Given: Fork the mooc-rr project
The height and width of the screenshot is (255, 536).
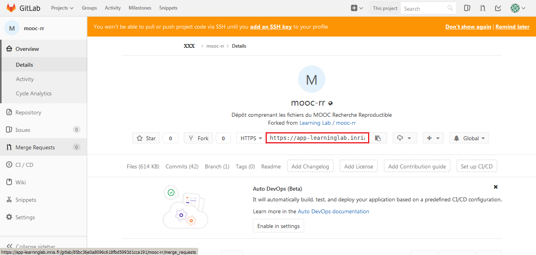Looking at the screenshot, I should [x=199, y=138].
